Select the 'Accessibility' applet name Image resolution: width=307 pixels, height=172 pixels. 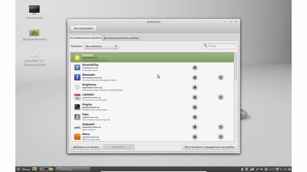pyautogui.click(x=90, y=65)
